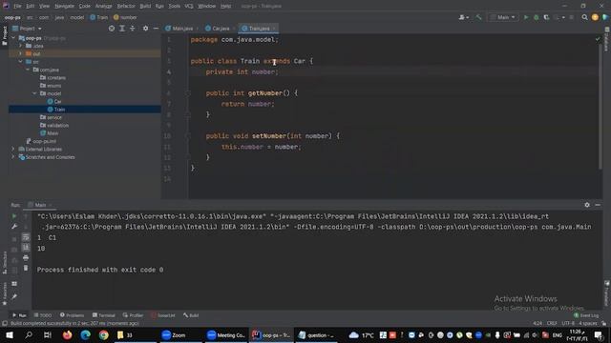The height and width of the screenshot is (343, 611).
Task: Open Run panel settings gear
Action: coord(587,205)
